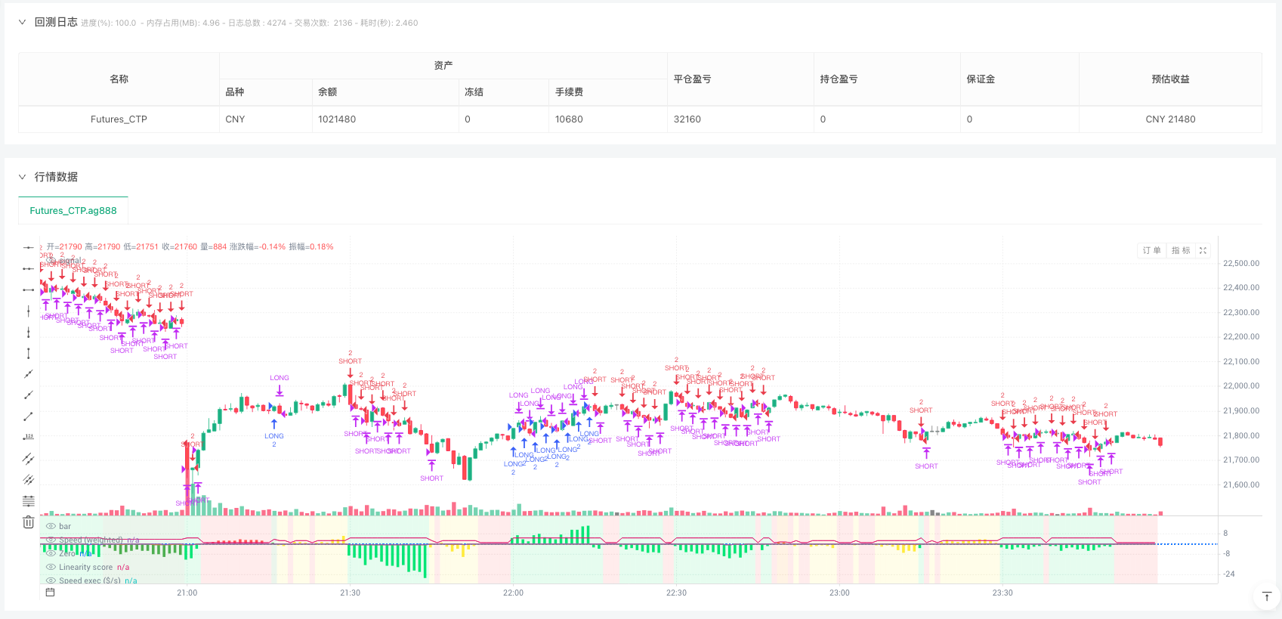
Task: Select the Fibonacci lines drawing tool
Action: (28, 500)
